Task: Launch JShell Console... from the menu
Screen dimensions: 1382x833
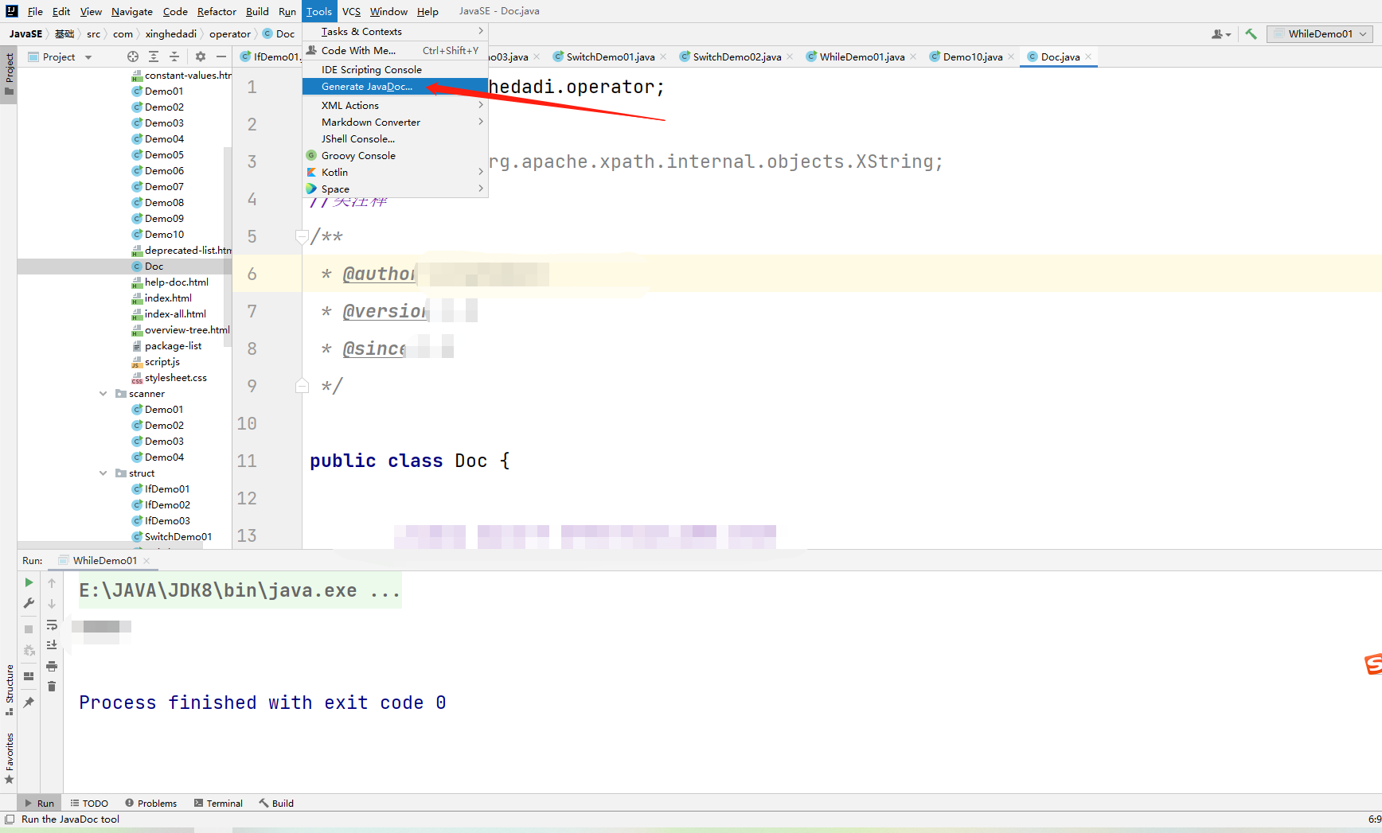Action: tap(395, 139)
